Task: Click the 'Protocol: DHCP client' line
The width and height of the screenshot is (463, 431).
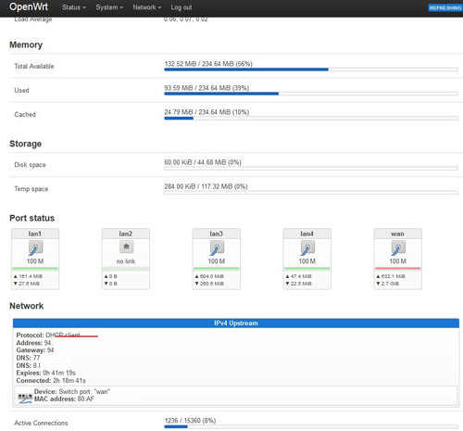Action: pyautogui.click(x=48, y=336)
